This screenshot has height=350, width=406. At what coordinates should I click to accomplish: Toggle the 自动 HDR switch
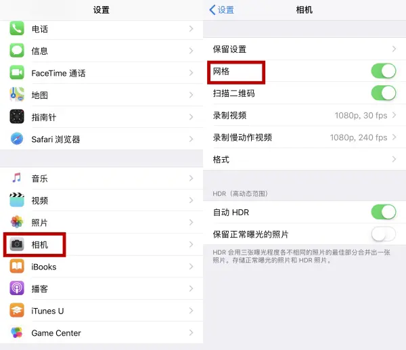pyautogui.click(x=384, y=212)
